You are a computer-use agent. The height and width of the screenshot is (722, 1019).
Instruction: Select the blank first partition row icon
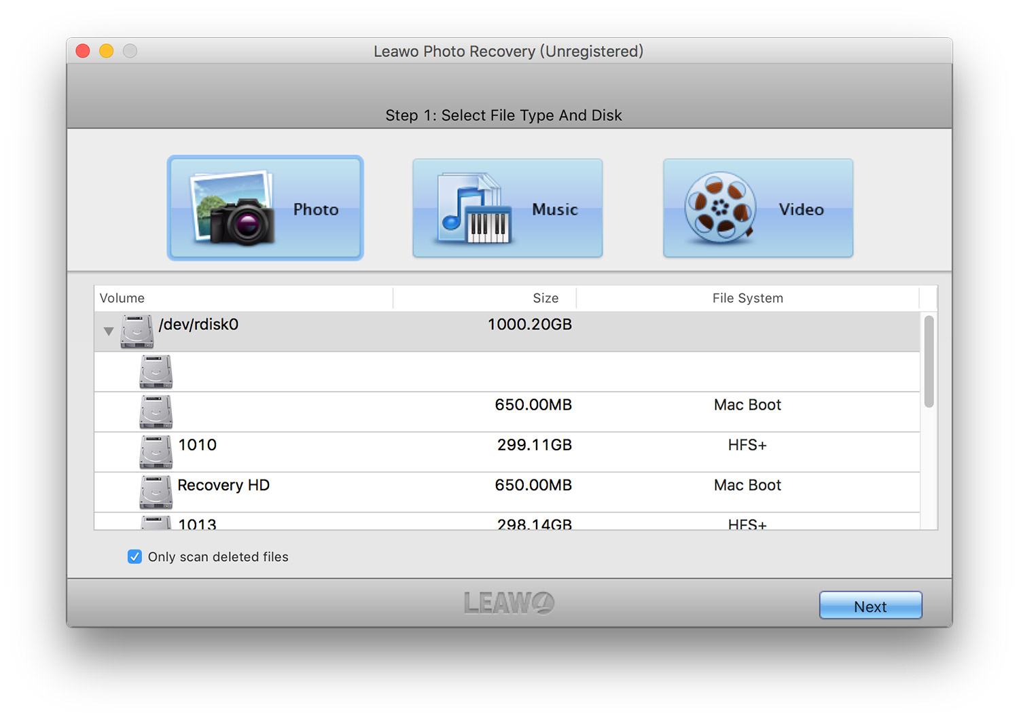156,372
